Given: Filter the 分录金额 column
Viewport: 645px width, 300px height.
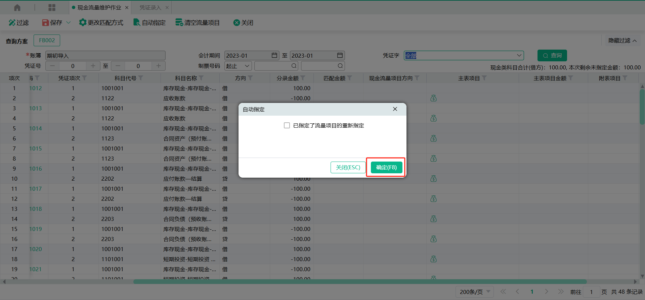Looking at the screenshot, I should pos(303,78).
